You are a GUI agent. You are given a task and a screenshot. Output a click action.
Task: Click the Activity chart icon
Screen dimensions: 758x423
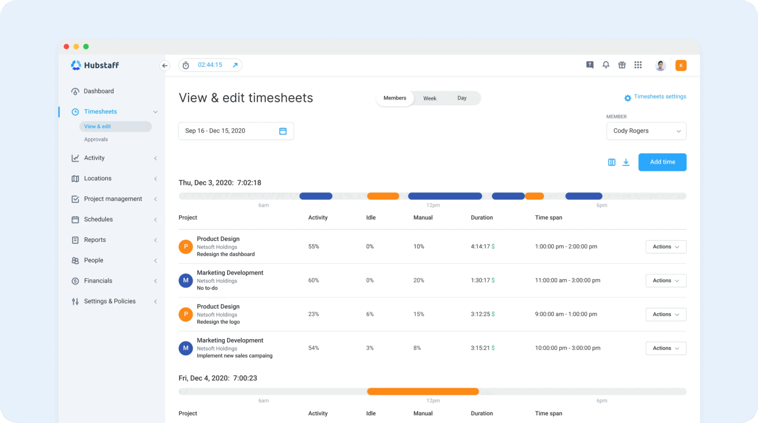[x=75, y=158]
